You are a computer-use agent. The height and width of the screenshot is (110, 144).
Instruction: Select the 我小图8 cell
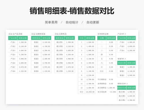[60, 71]
